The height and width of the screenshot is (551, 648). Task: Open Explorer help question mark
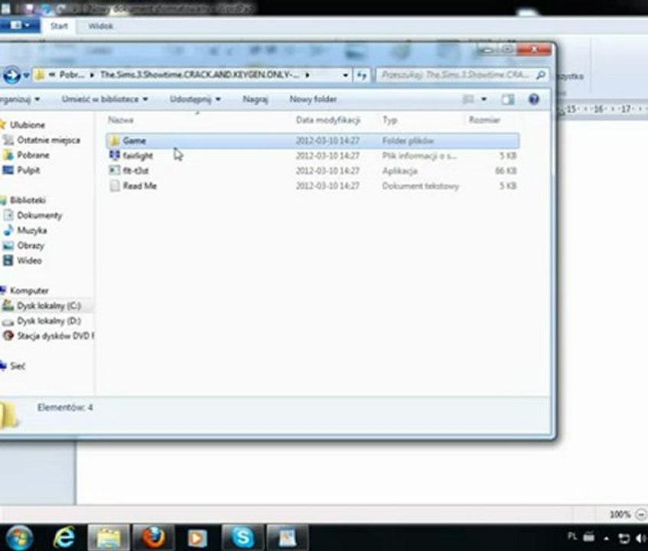(x=533, y=99)
